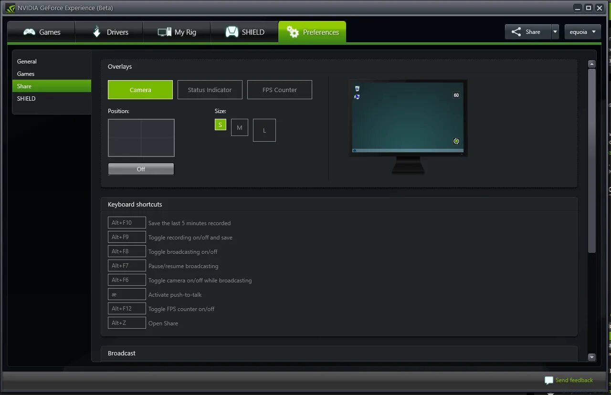The width and height of the screenshot is (611, 395).
Task: Click the SHIELD device icon
Action: (232, 32)
